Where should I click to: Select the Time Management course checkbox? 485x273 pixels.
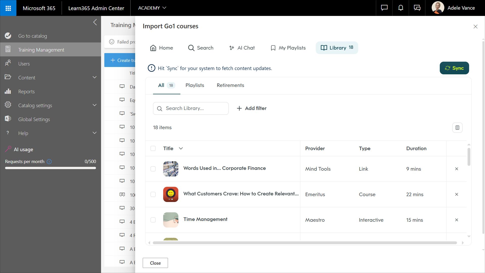click(x=153, y=220)
